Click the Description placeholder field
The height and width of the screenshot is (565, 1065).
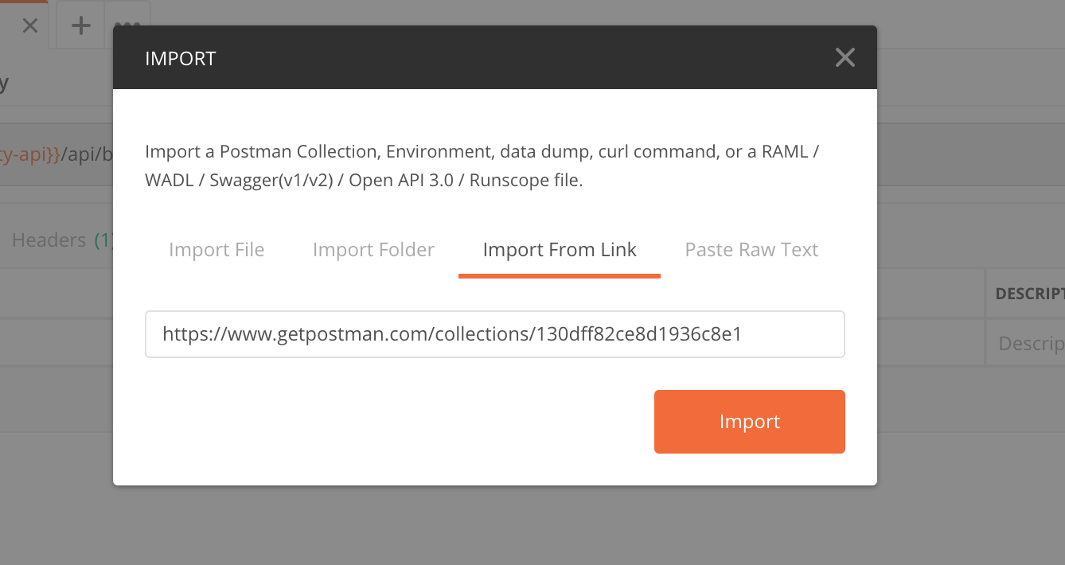1031,343
